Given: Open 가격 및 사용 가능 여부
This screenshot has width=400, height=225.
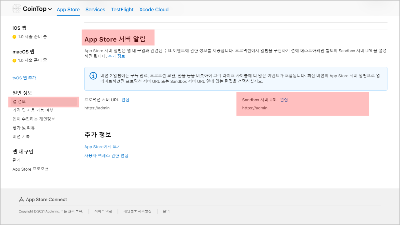Looking at the screenshot, I should [33, 110].
